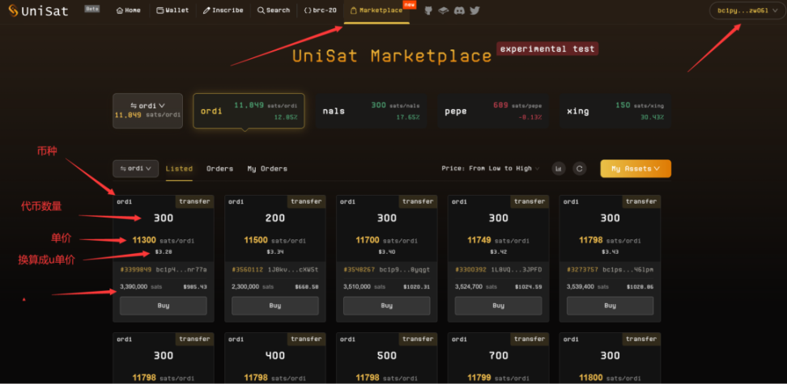Open the 500 ordi listing card
Image resolution: width=787 pixels, height=384 pixels.
coord(386,358)
